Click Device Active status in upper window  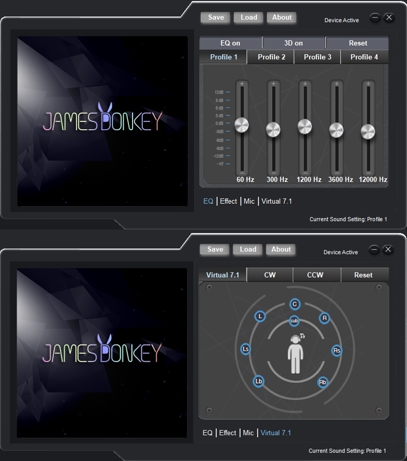pyautogui.click(x=342, y=20)
